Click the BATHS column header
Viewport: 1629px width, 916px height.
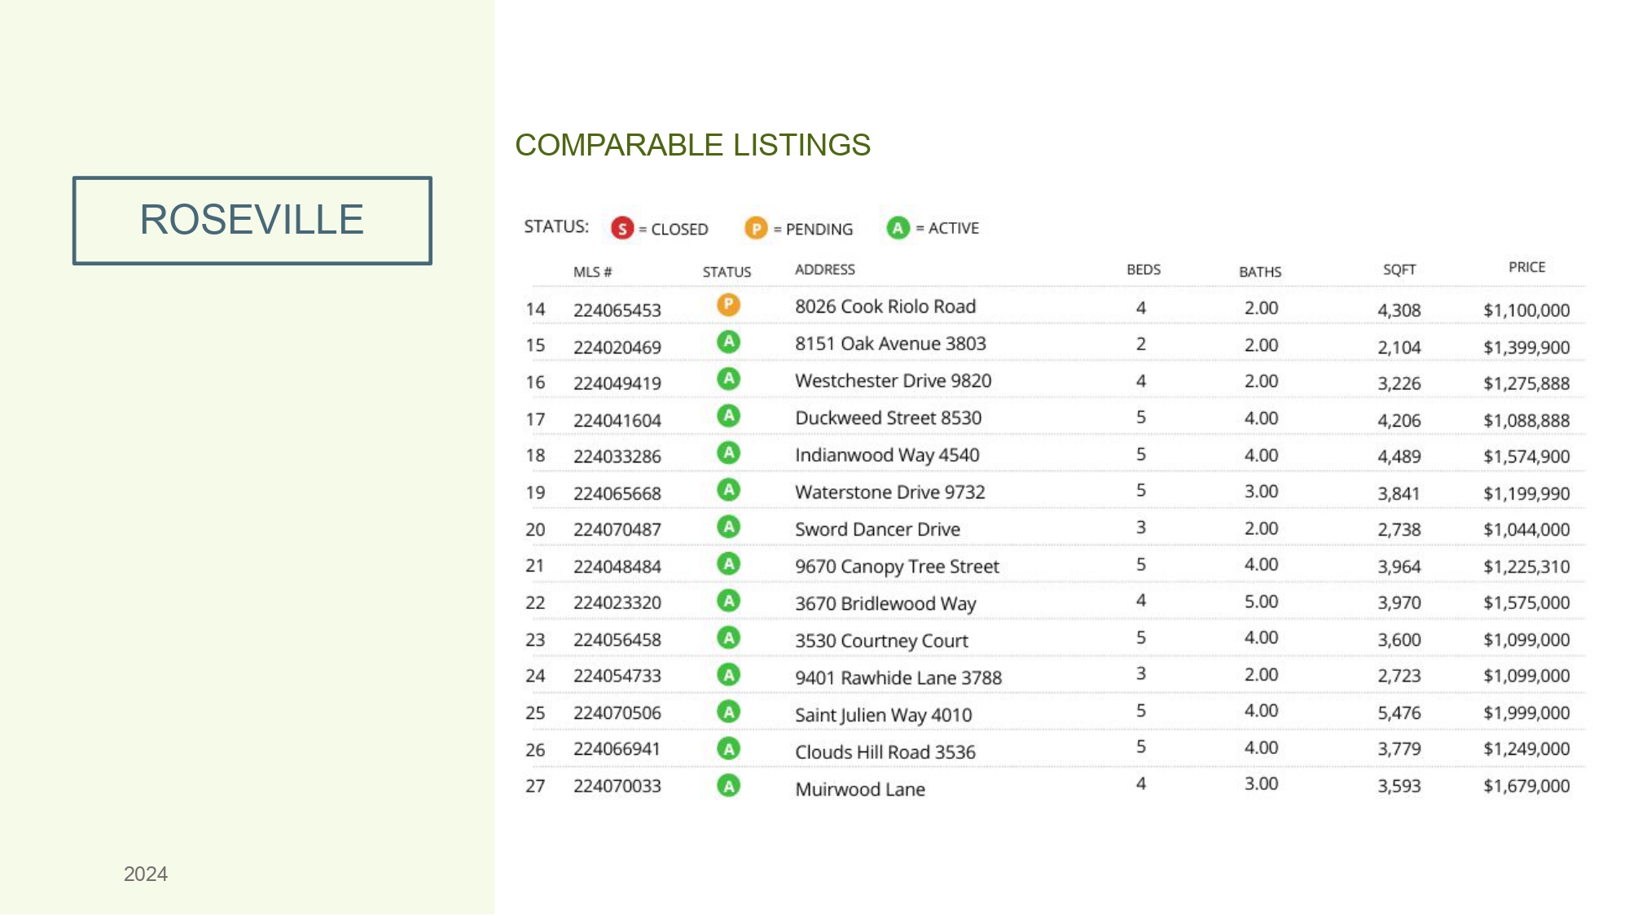click(1260, 272)
